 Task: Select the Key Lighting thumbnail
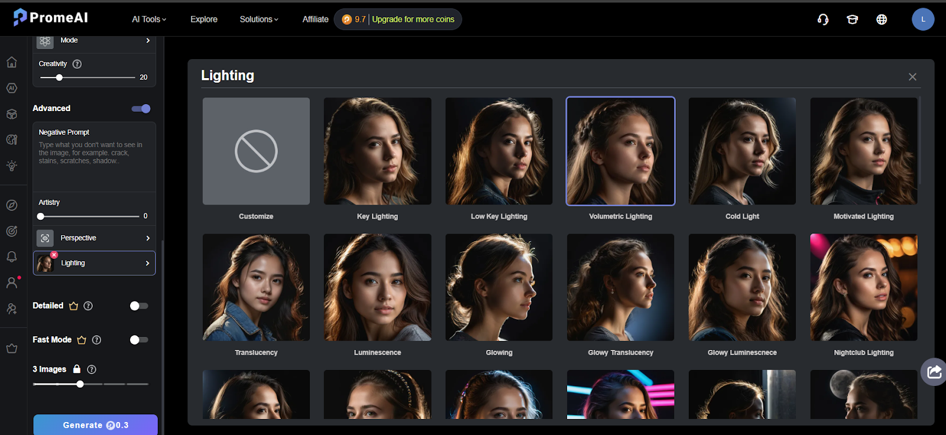tap(377, 151)
